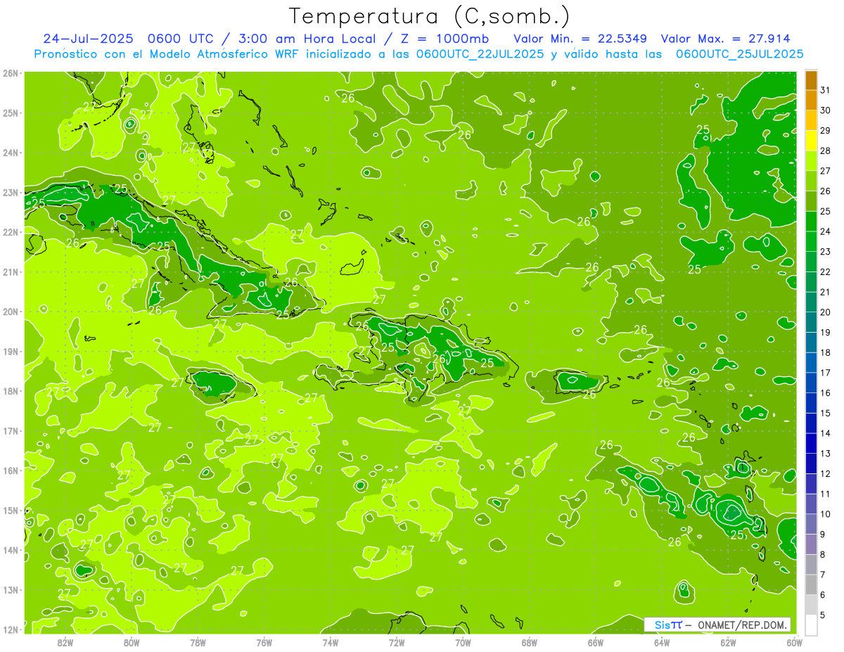
Task: Click the 23N latitude axis label
Action: (x=11, y=192)
